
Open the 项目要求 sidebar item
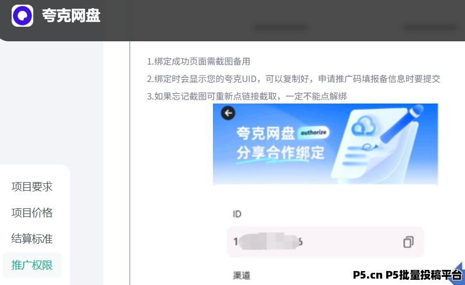tap(32, 187)
